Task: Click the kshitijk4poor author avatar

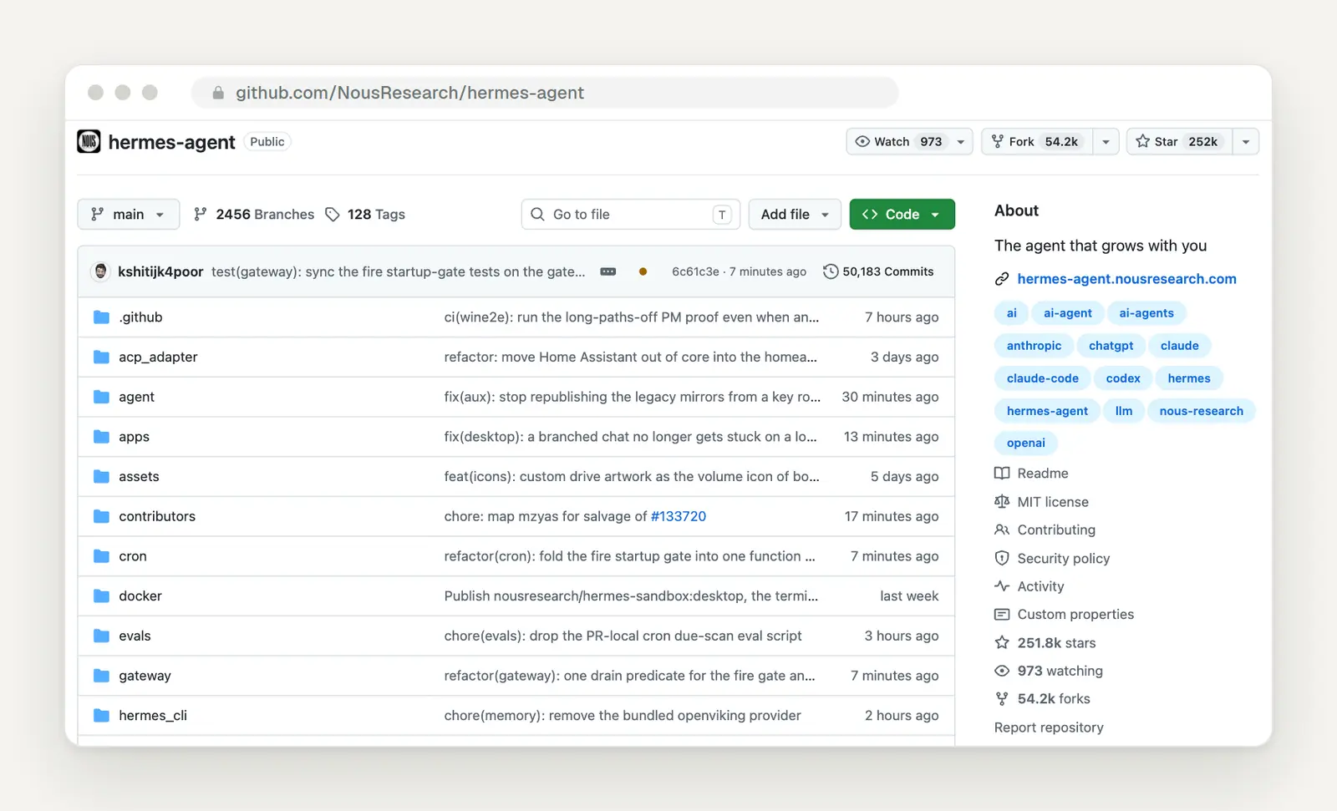Action: [100, 271]
